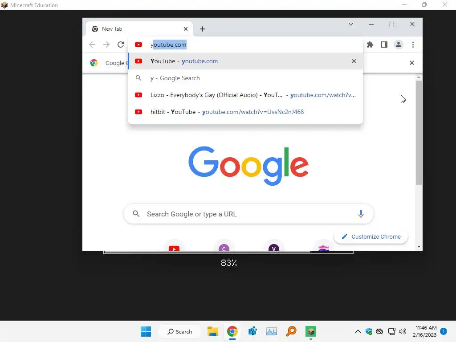This screenshot has width=456, height=342.
Task: Open the hitbit - YouTube suggestion
Action: 245,112
